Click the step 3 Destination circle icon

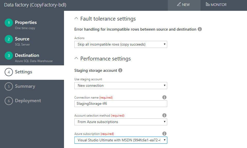9,56
